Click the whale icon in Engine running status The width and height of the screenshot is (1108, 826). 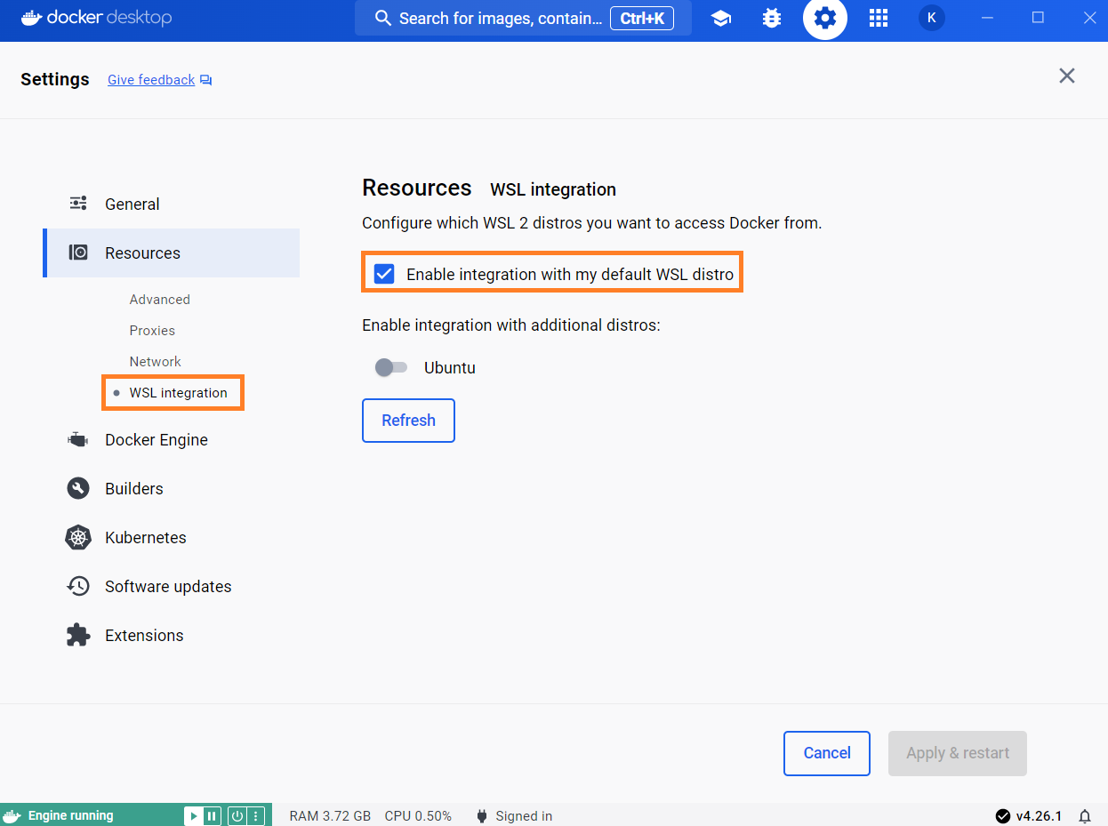pyautogui.click(x=12, y=815)
